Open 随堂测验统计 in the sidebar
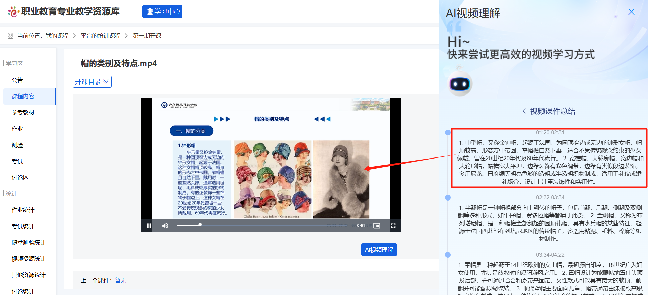The height and width of the screenshot is (295, 648). (x=28, y=243)
